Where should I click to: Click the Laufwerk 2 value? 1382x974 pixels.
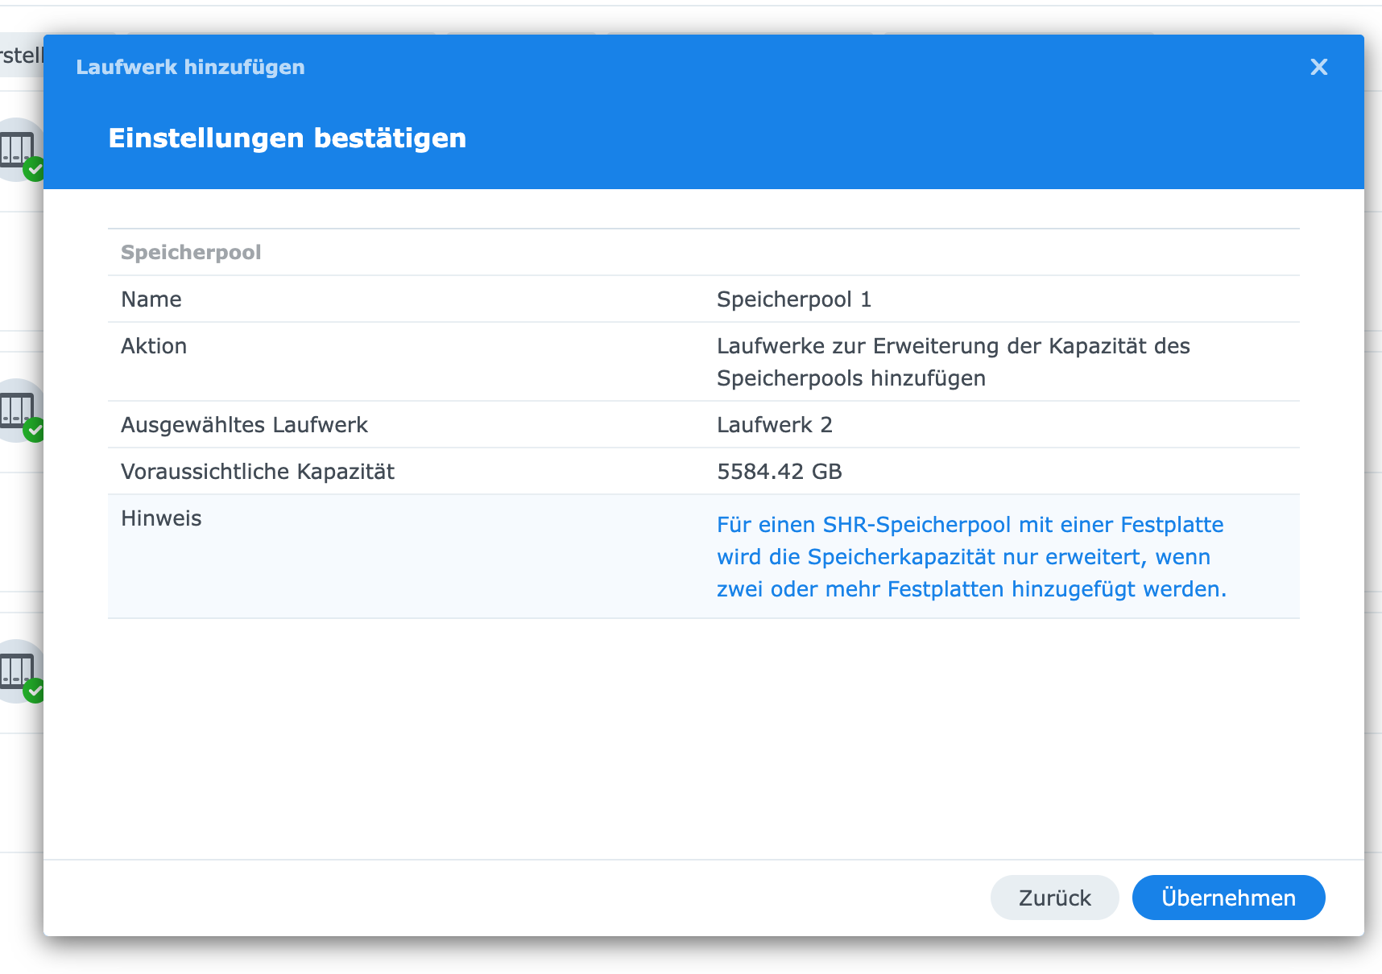775,425
